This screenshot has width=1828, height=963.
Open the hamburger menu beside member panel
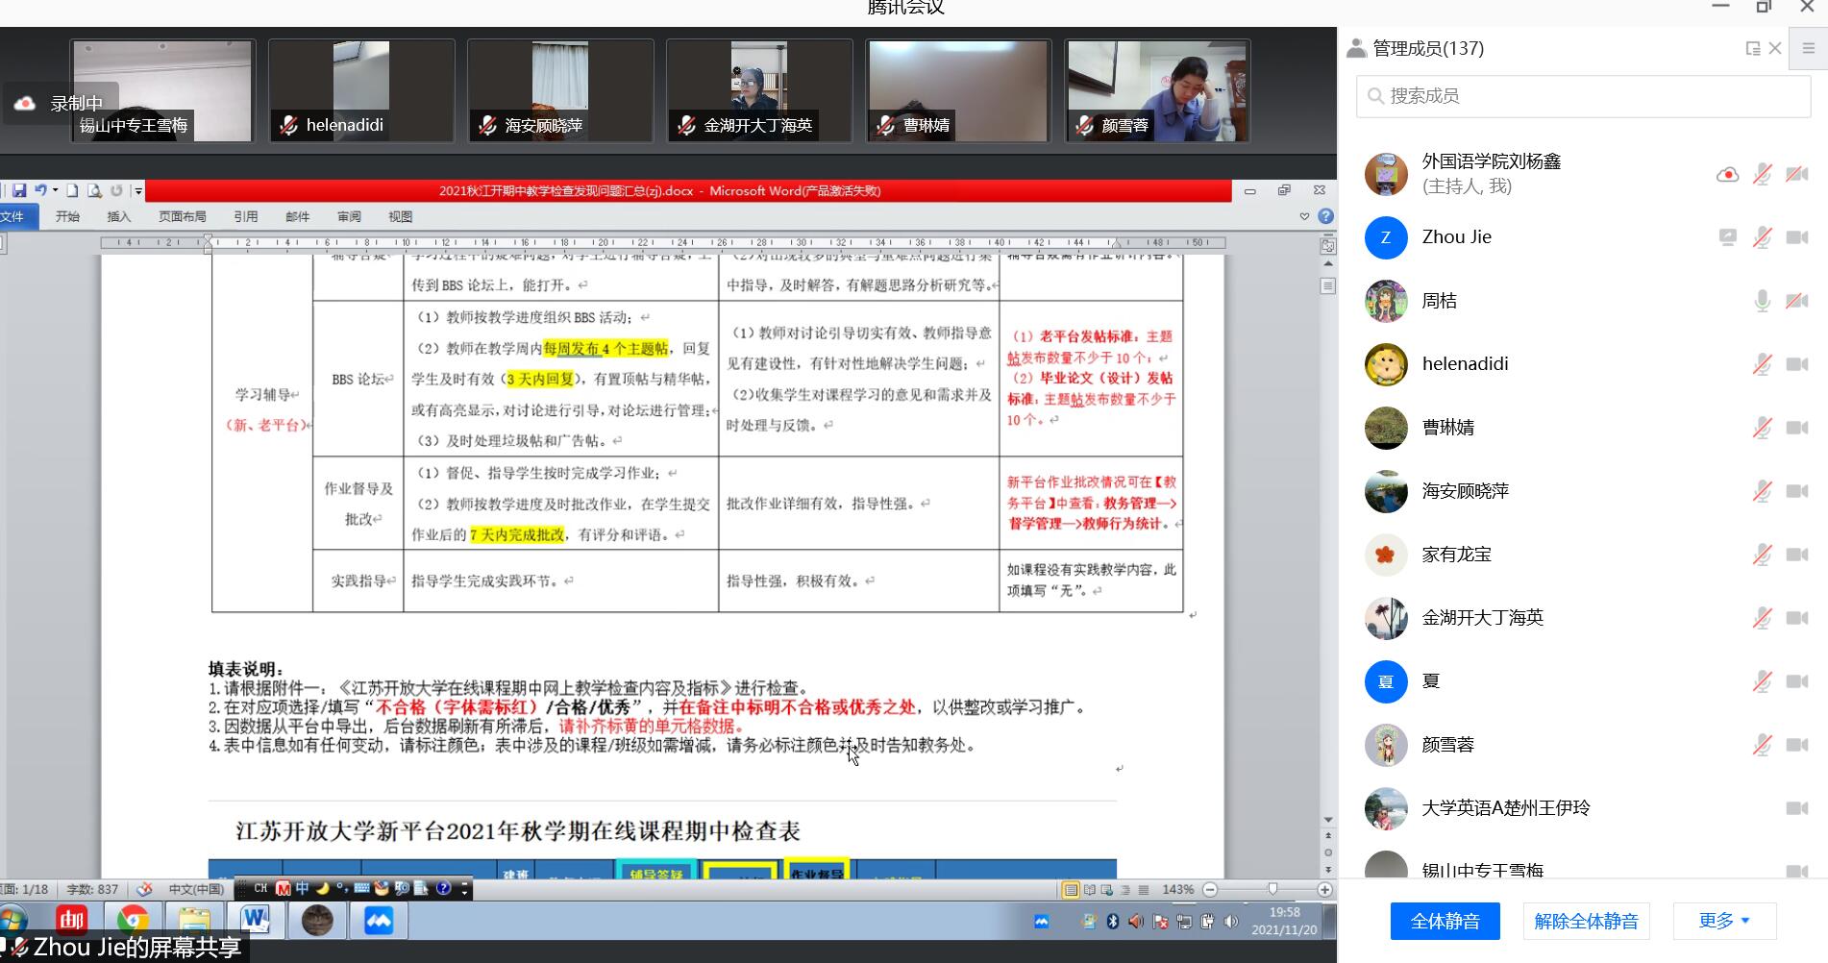(x=1809, y=49)
